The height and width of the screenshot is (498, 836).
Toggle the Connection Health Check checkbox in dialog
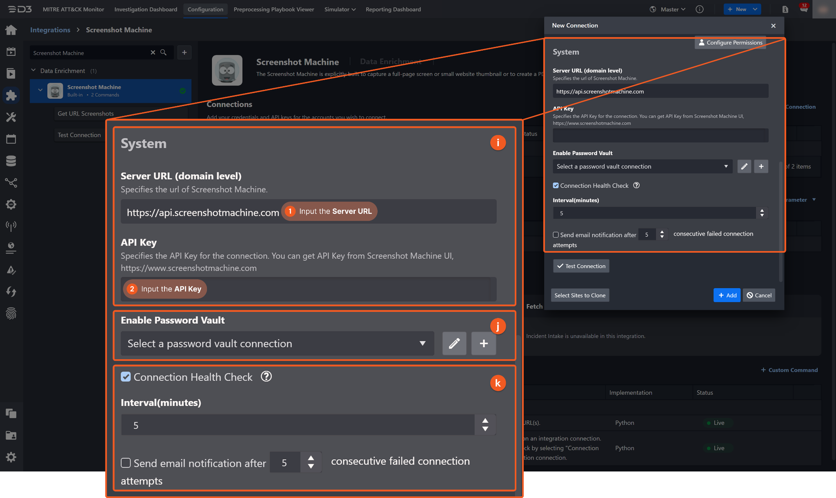click(556, 186)
